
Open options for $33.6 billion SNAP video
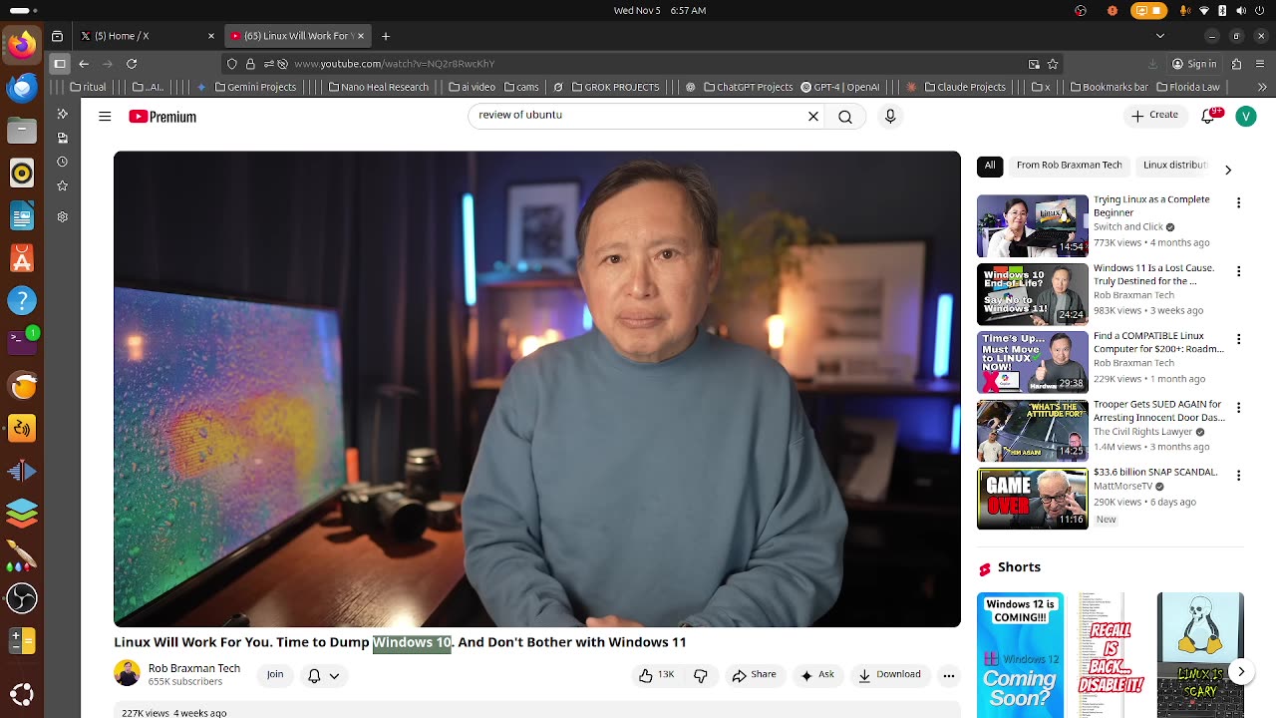[x=1238, y=476]
